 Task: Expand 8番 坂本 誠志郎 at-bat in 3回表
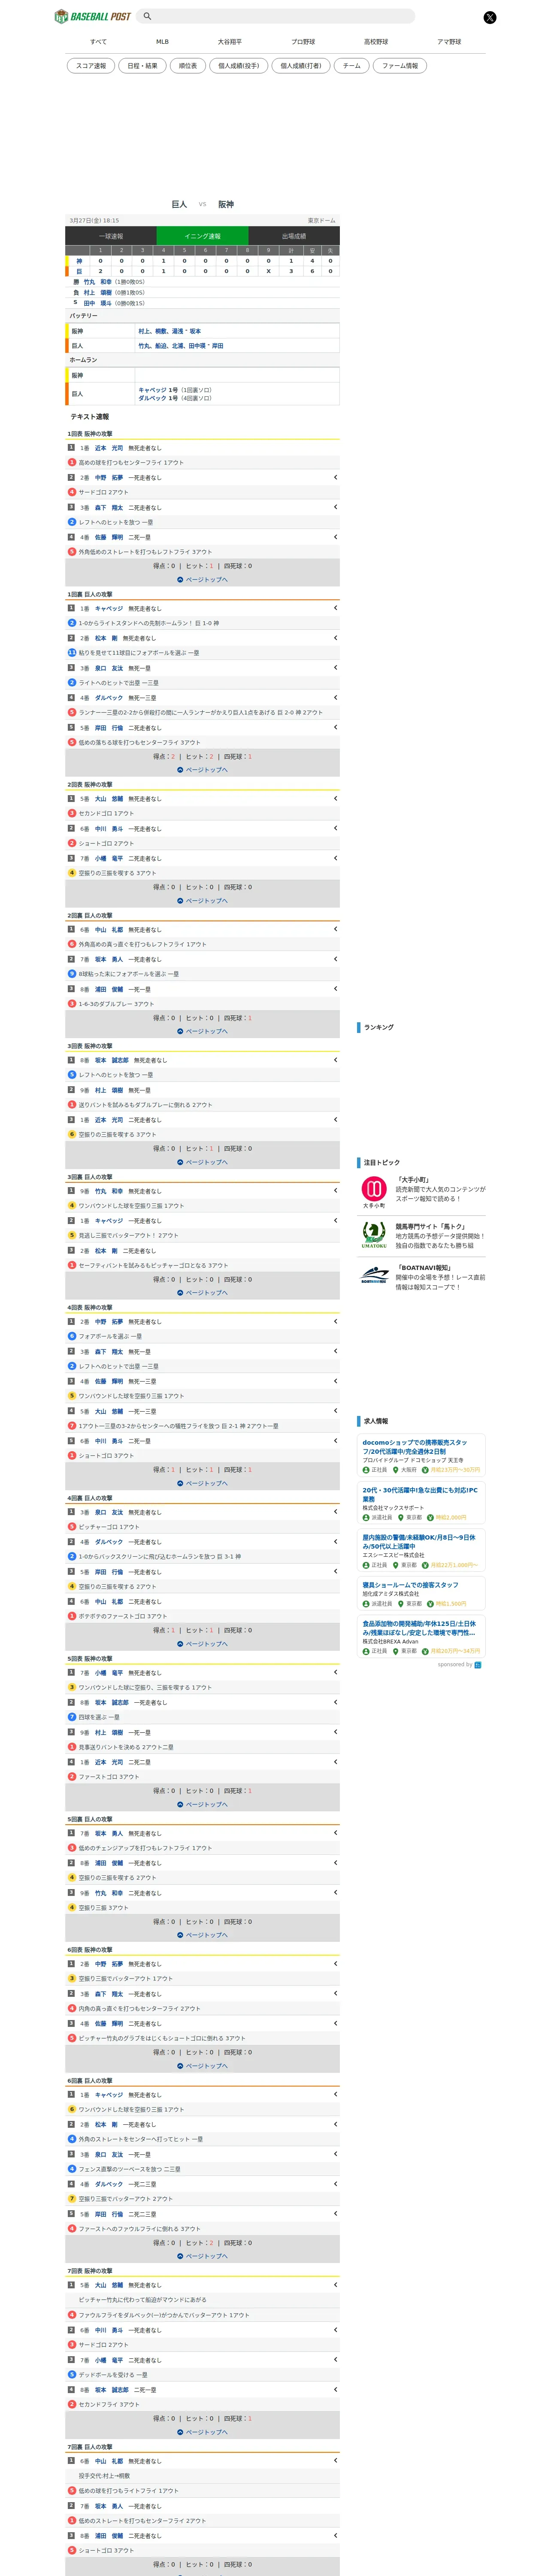pyautogui.click(x=335, y=1060)
